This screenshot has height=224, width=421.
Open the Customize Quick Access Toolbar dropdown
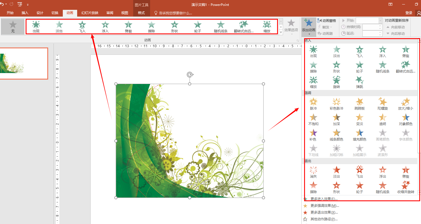coord(28,4)
